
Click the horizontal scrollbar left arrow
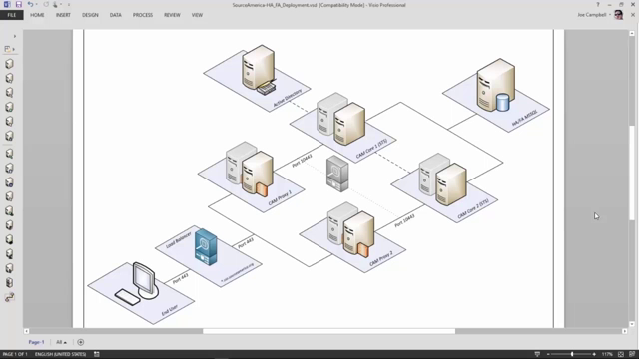27,331
